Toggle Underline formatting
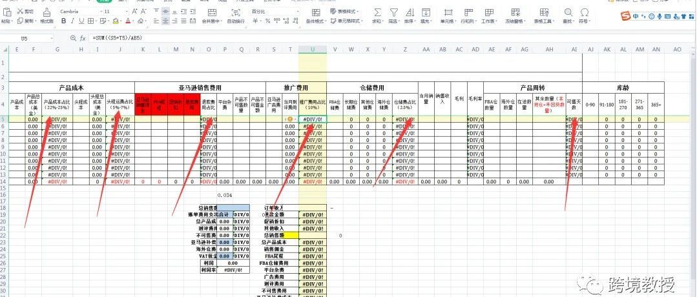Screen dimensions: 697x297 (x=81, y=21)
